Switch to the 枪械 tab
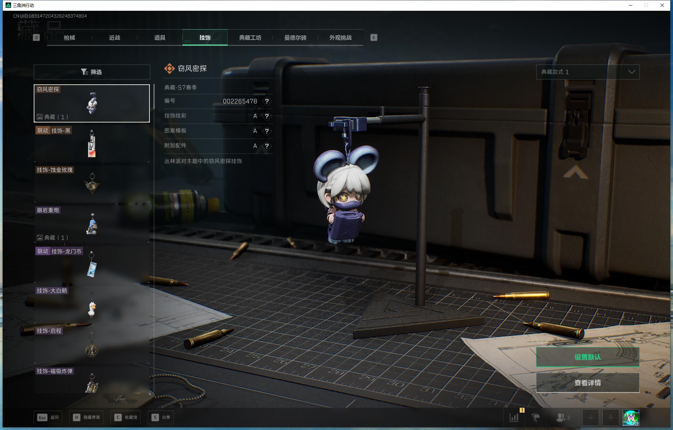Viewport: 673px width, 430px height. (x=70, y=37)
